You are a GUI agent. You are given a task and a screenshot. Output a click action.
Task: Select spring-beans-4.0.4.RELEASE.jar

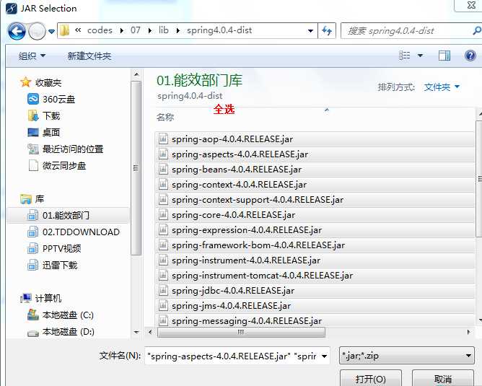[315, 170]
